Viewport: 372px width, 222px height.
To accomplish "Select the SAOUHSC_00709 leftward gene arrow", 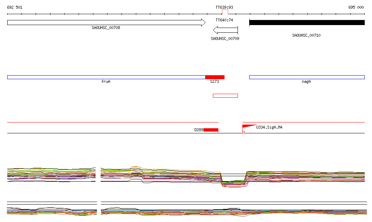I will [225, 30].
